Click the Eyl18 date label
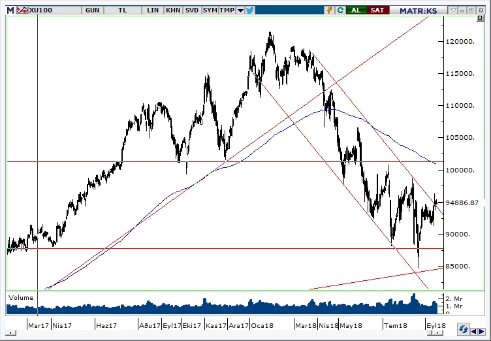The image size is (491, 341). tap(436, 325)
